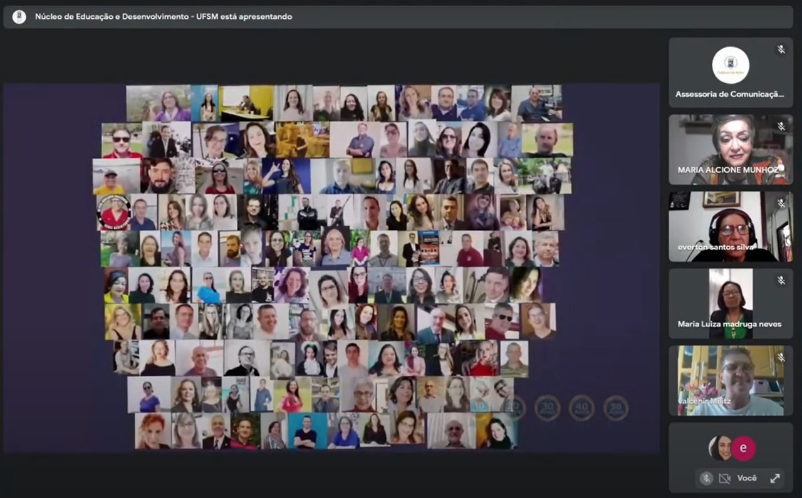The height and width of the screenshot is (498, 802).
Task: Click the Assessoria de Comunicação logo avatar
Action: coord(731,65)
